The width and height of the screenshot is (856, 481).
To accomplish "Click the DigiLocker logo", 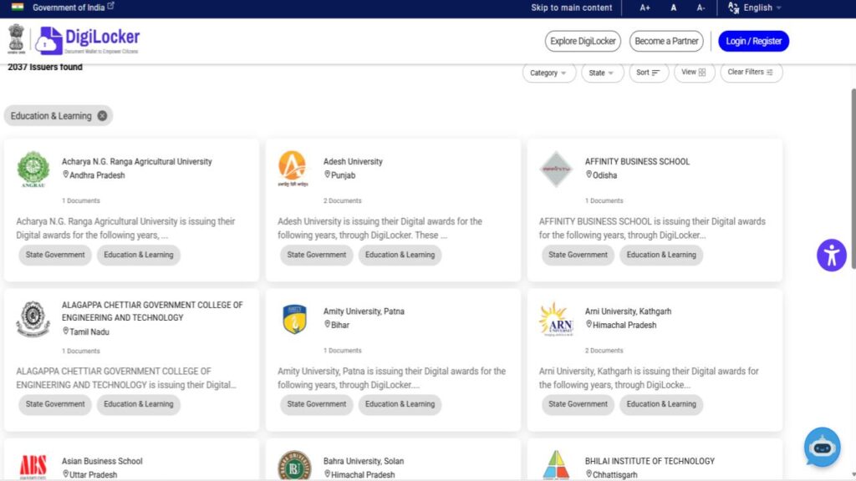I will click(x=87, y=40).
